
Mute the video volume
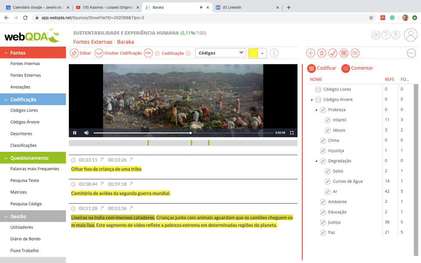pyautogui.click(x=86, y=132)
